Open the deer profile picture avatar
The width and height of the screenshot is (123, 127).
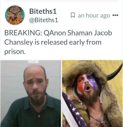pos(15,15)
